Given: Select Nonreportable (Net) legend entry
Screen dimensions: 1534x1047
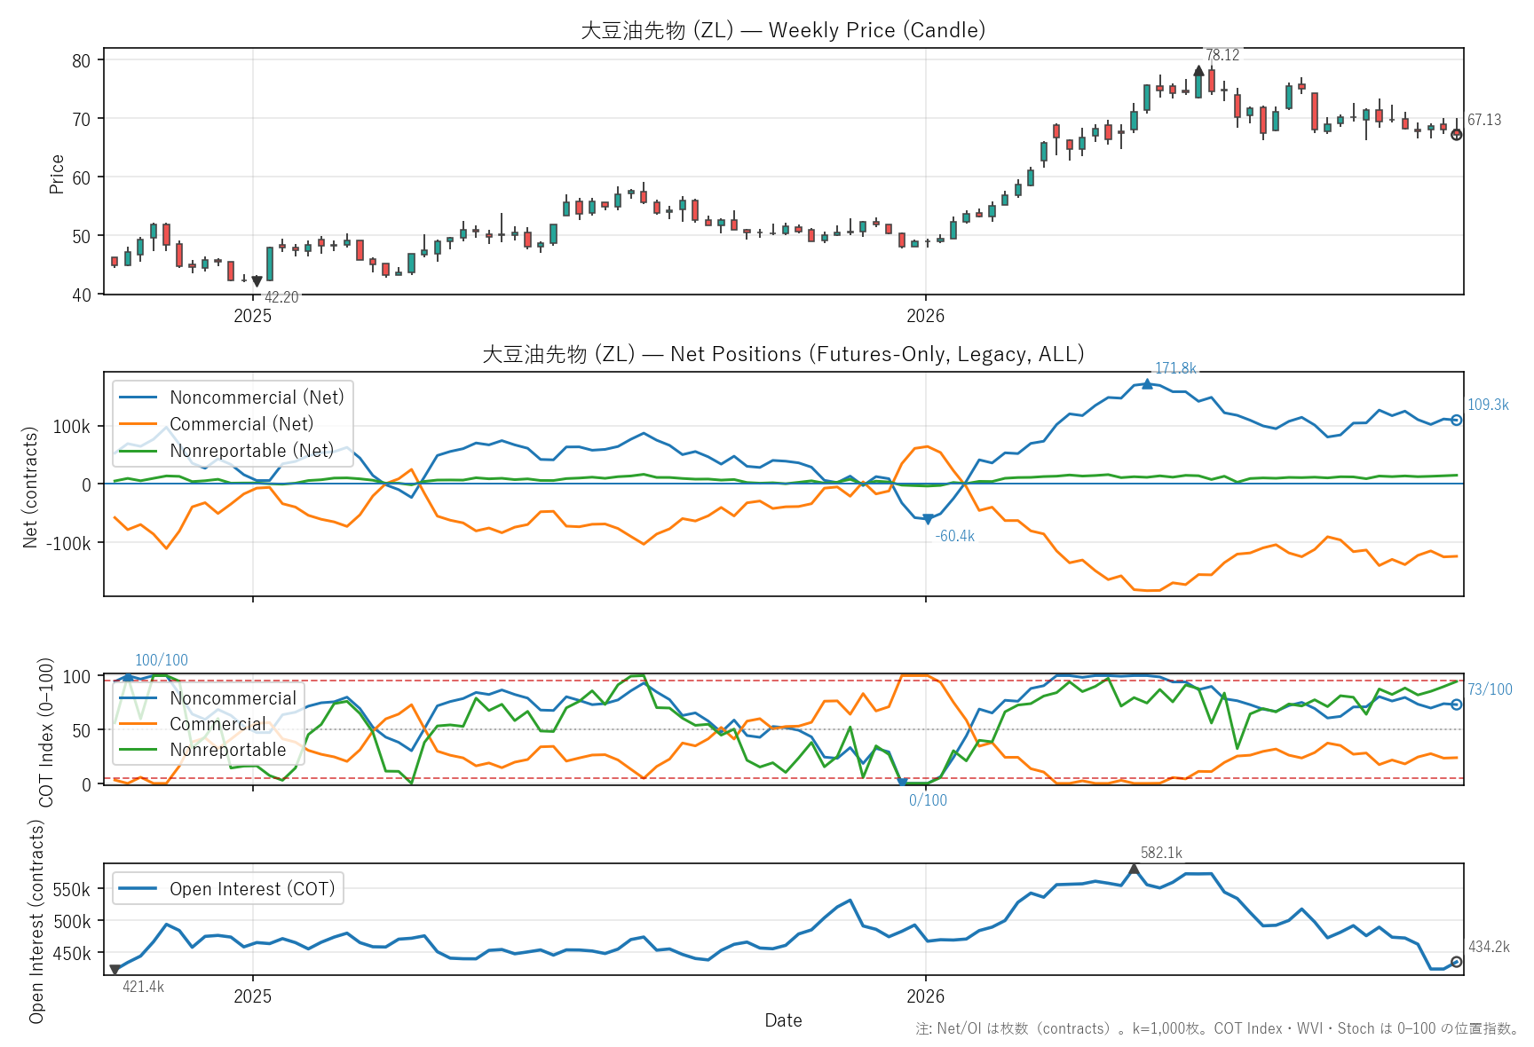Looking at the screenshot, I should tap(227, 451).
